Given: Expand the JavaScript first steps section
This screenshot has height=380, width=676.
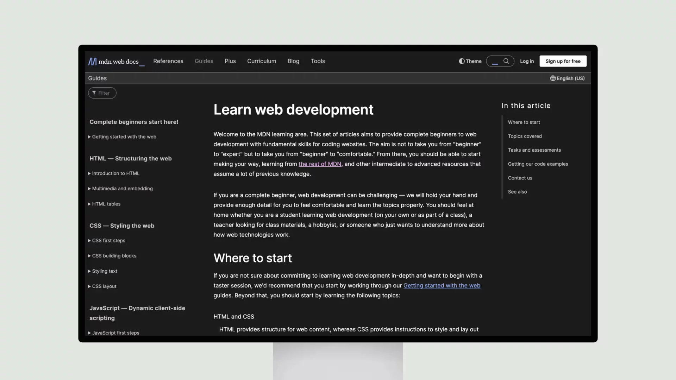Looking at the screenshot, I should pos(90,332).
